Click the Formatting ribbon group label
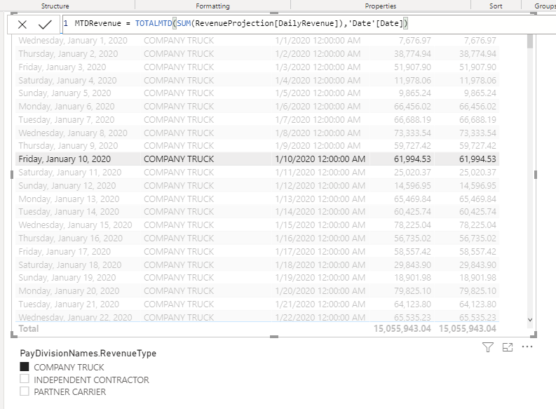This screenshot has height=409, width=556. coord(212,6)
